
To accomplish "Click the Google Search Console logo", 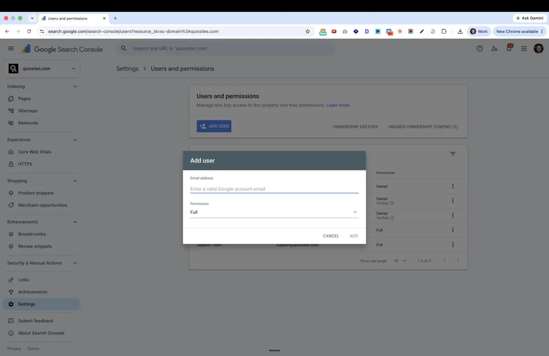I will point(62,49).
